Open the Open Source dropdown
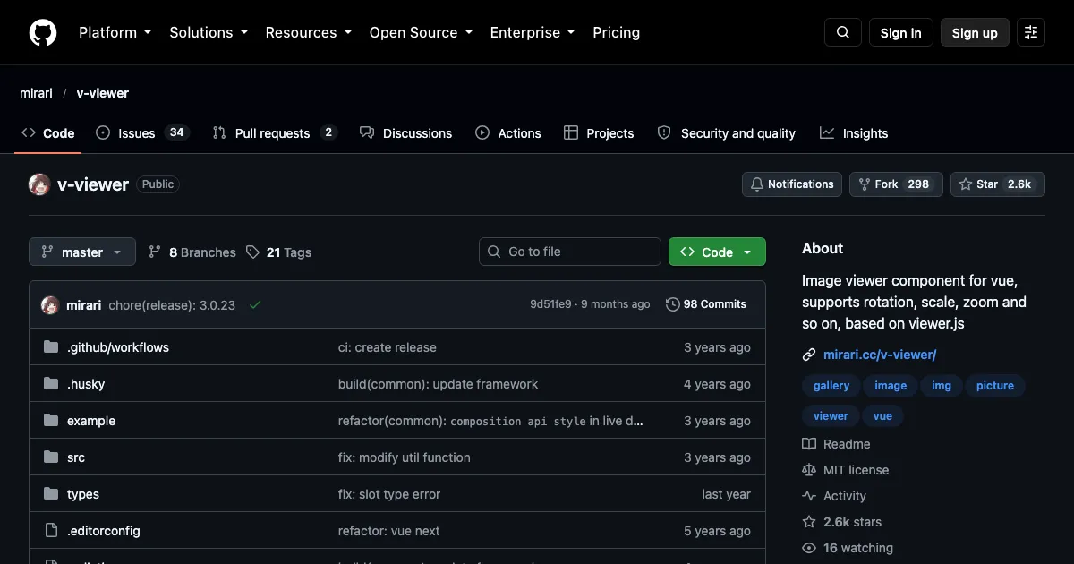The width and height of the screenshot is (1074, 564). click(x=421, y=32)
